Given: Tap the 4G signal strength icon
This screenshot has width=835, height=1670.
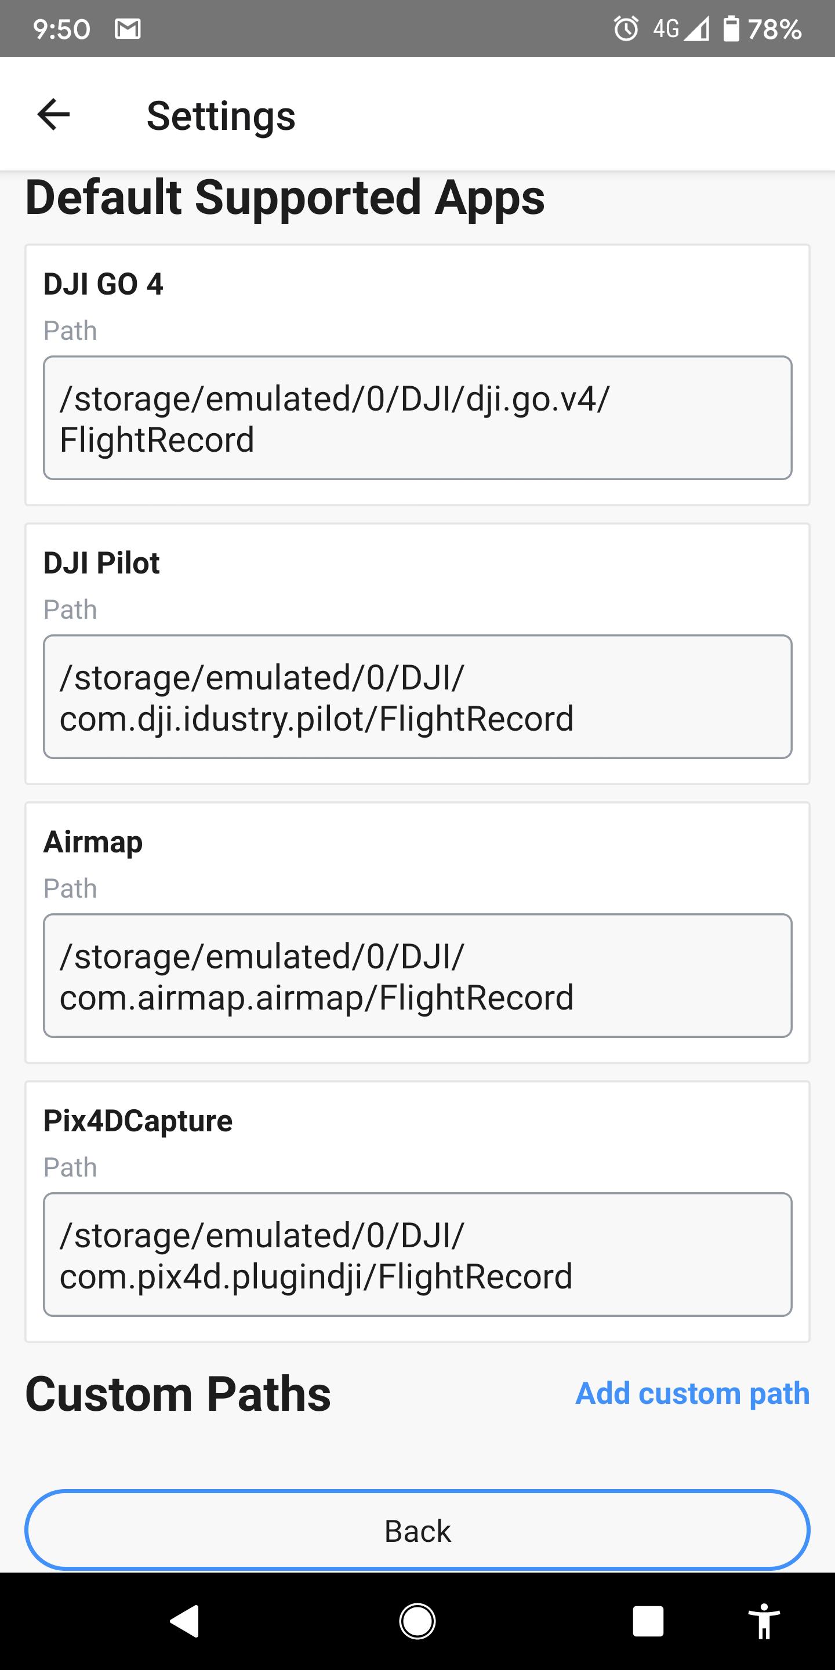Looking at the screenshot, I should [x=681, y=28].
